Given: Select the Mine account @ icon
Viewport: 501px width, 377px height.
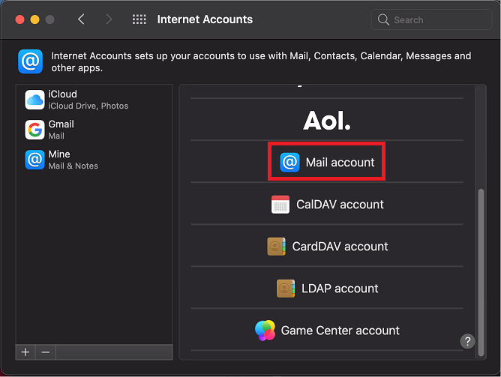Looking at the screenshot, I should 34,160.
